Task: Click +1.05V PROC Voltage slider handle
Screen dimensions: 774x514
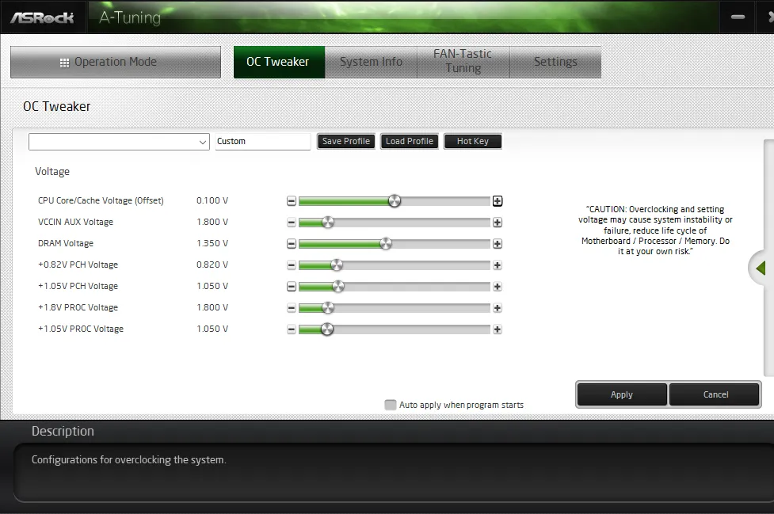Action: [326, 329]
